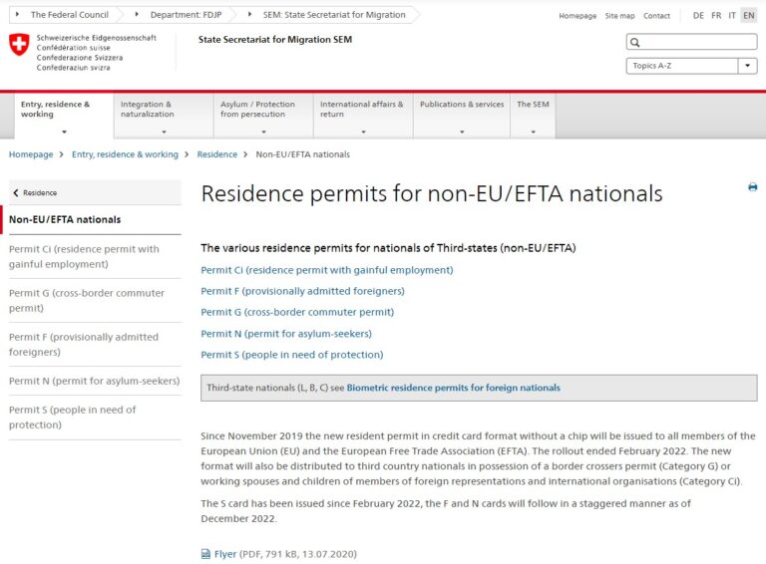Open The Federal Council top link

[70, 15]
